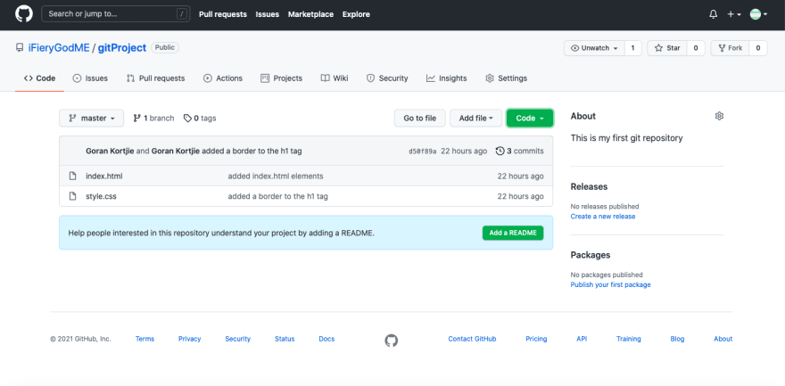785x386 pixels.
Task: Click the graph icon on Insights tab
Action: pyautogui.click(x=431, y=78)
